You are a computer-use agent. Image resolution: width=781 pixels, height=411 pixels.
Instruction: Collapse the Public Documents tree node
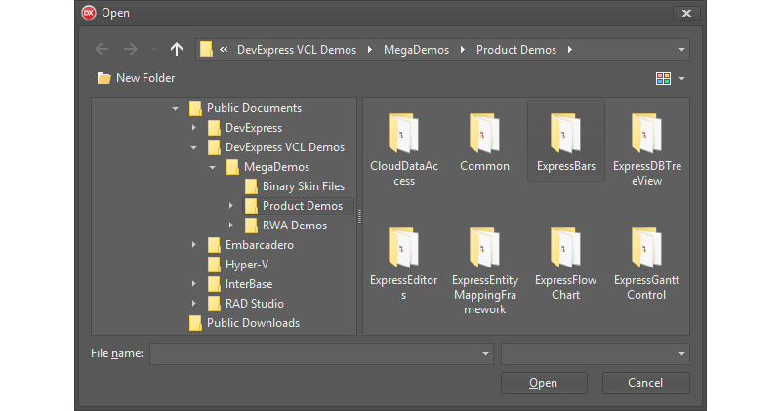pyautogui.click(x=175, y=108)
